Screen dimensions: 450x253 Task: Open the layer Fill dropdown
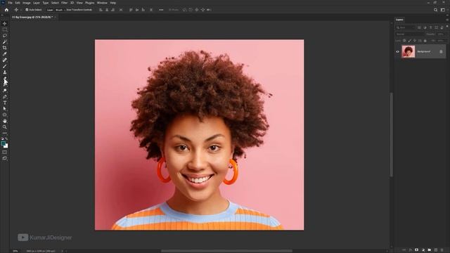pos(442,41)
